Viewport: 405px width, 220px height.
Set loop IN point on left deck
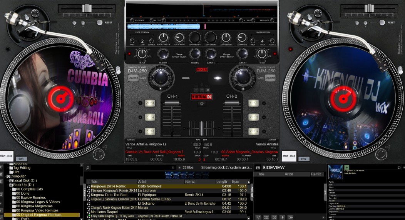tap(152, 20)
